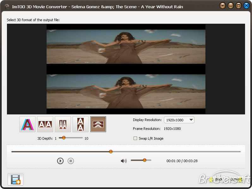The height and width of the screenshot is (189, 252).
Task: Click the "Select 3D format of the output file:" label
Action: 33,20
